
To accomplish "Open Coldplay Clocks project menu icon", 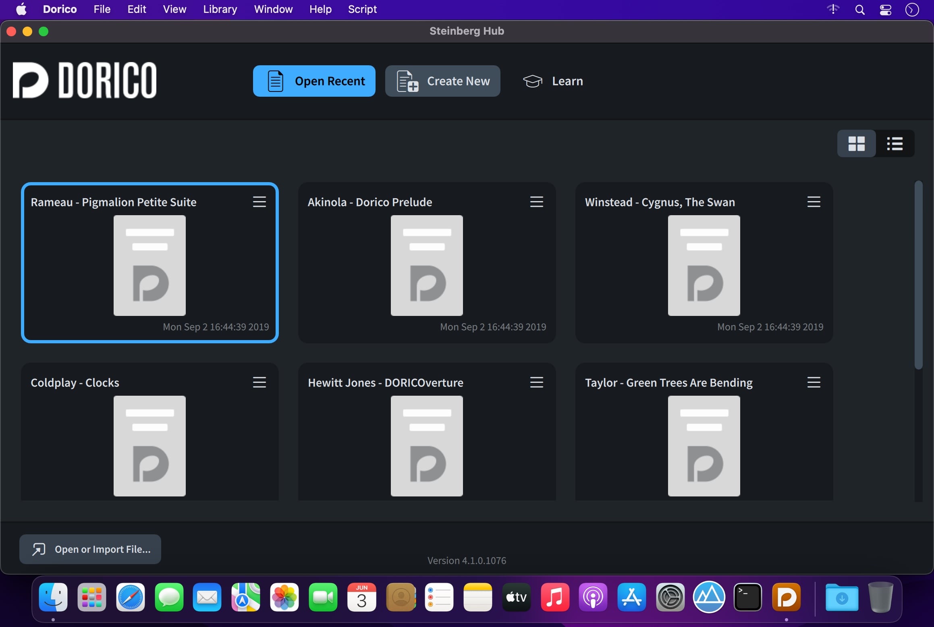I will click(259, 382).
